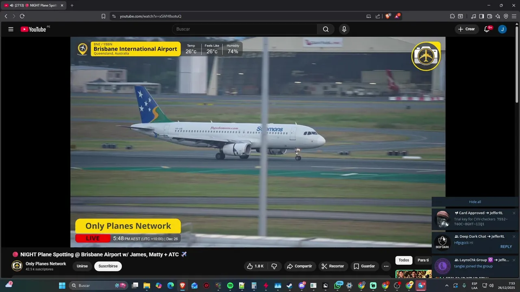Click the YouTube search magnifier button
The height and width of the screenshot is (292, 520).
[x=326, y=29]
